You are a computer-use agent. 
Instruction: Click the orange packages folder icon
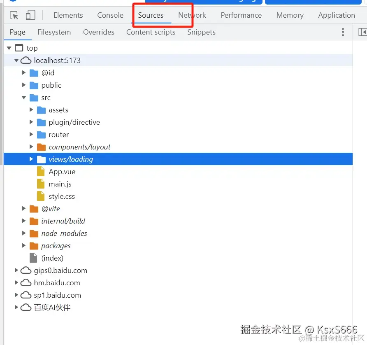pos(34,246)
